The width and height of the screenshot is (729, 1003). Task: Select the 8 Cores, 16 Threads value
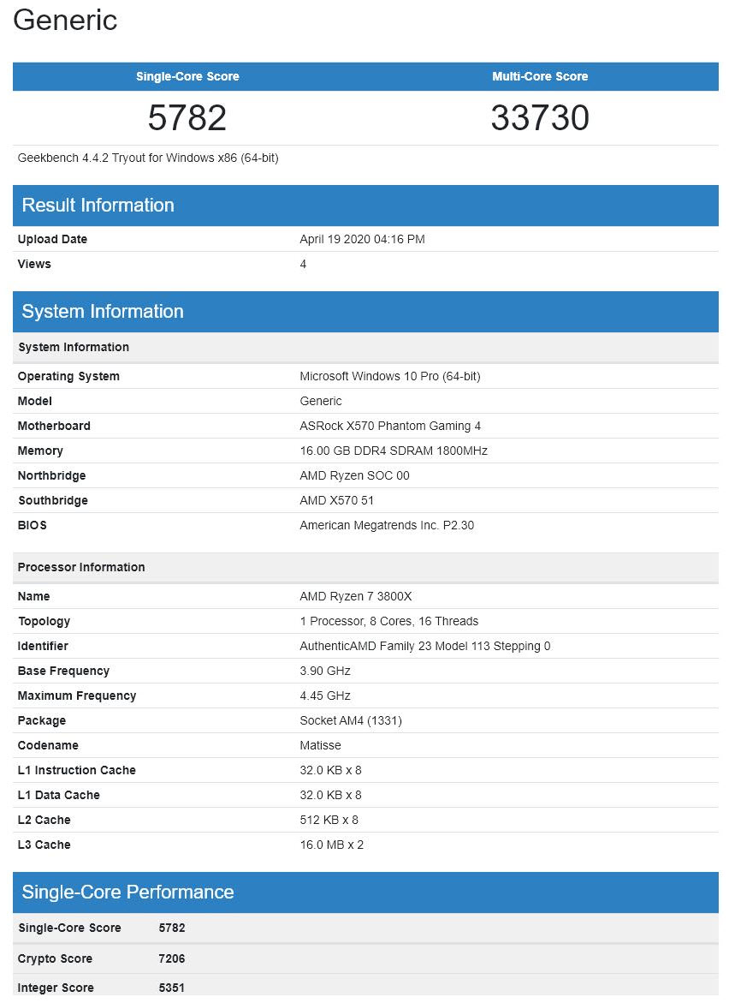[x=389, y=622]
